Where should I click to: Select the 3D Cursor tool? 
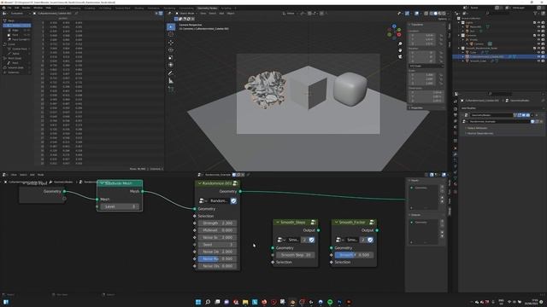171,34
